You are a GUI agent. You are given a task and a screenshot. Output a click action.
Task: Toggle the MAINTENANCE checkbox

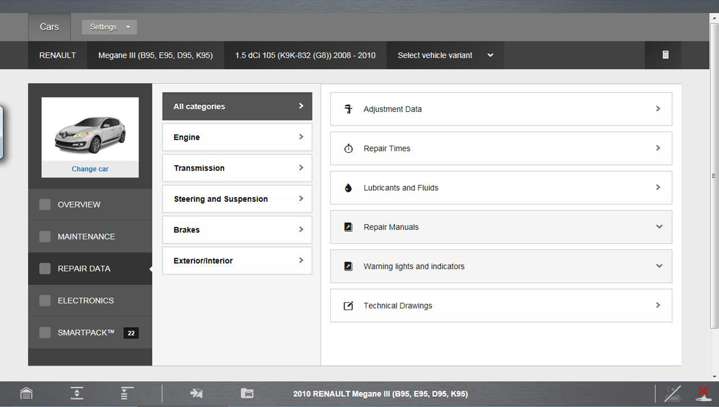pyautogui.click(x=45, y=237)
